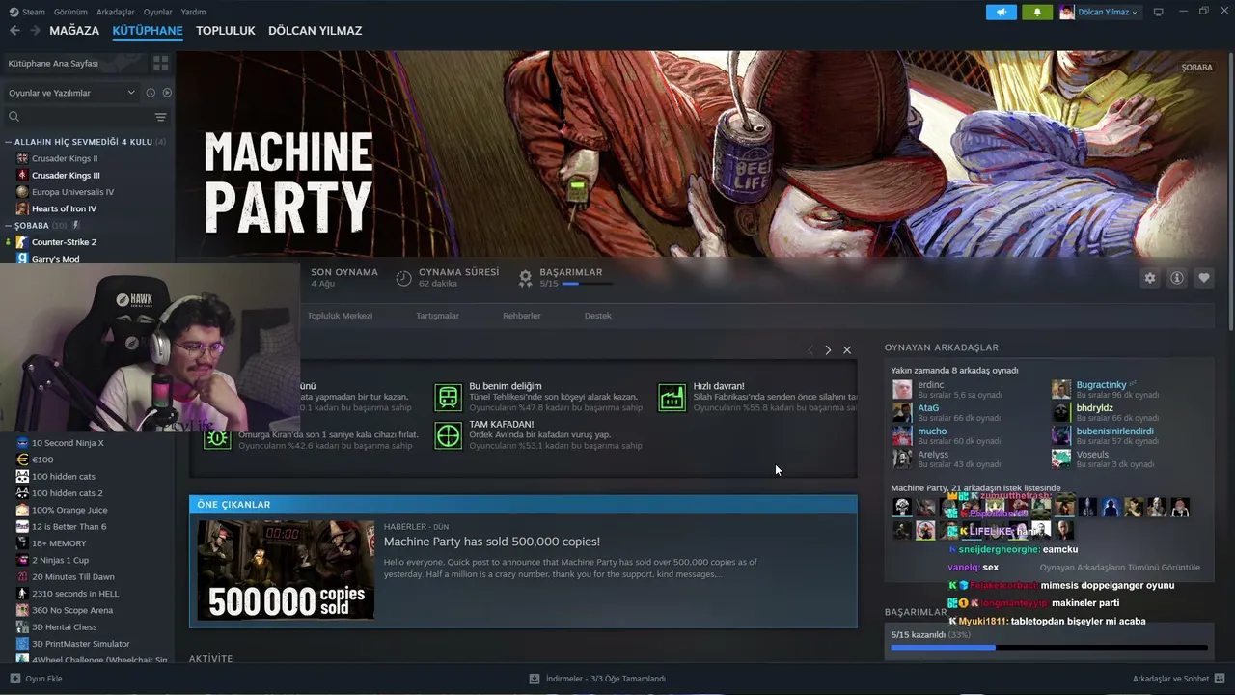
Task: Collapse 'ALLAHIN HİÇ SEVMEDİĞİ 4 KULU' collection
Action: click(9, 142)
